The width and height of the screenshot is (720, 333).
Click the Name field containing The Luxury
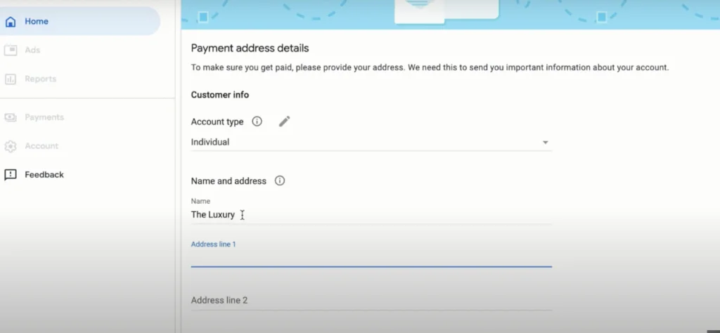point(371,215)
